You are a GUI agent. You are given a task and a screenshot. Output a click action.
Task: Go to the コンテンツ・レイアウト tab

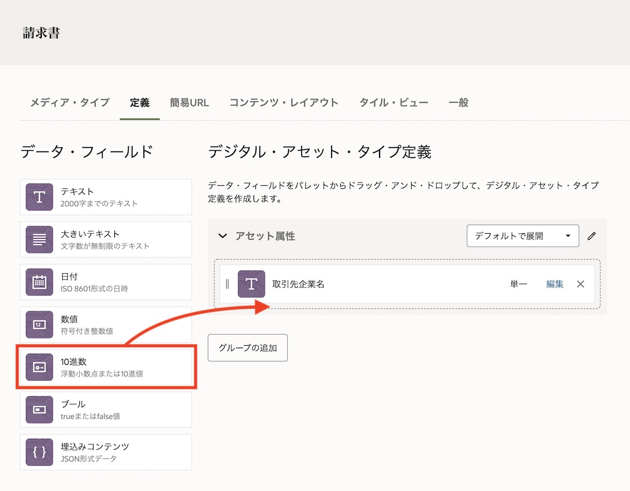284,103
